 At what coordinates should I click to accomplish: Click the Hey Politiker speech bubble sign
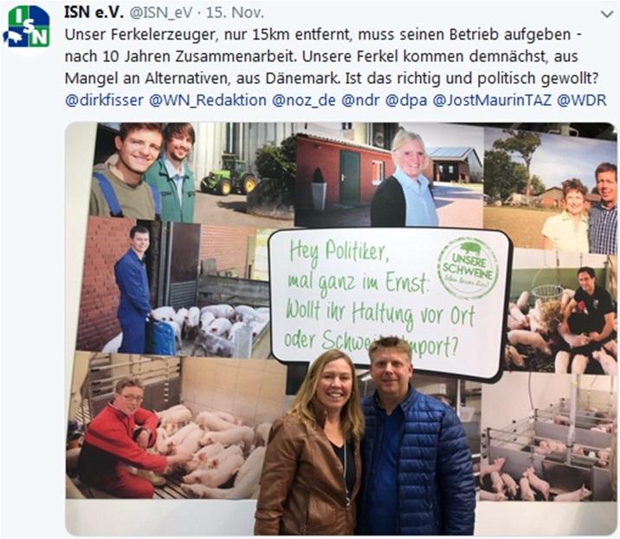click(x=390, y=299)
